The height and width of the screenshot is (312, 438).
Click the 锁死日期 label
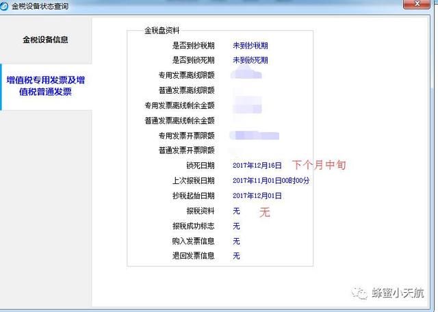(x=201, y=166)
